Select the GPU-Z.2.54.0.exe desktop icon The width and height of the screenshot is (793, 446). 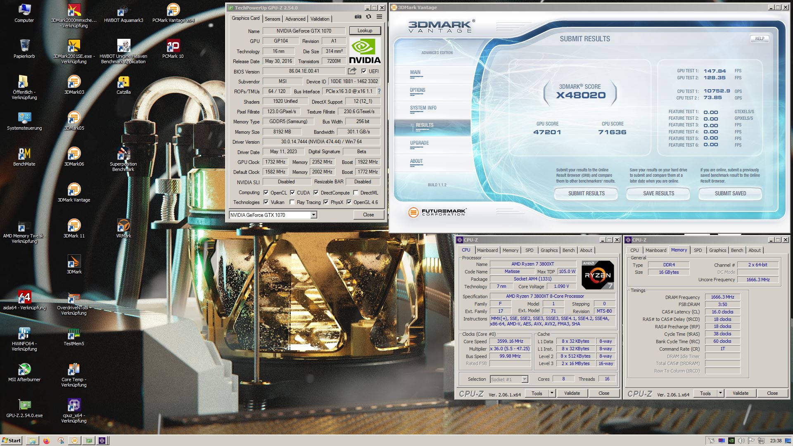pos(24,408)
